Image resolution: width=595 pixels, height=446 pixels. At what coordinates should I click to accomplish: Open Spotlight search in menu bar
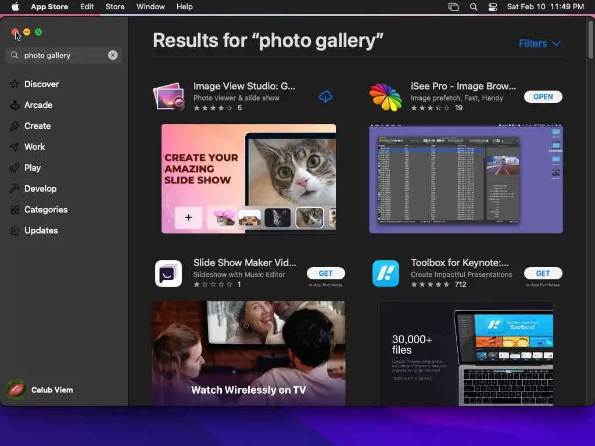pos(473,7)
